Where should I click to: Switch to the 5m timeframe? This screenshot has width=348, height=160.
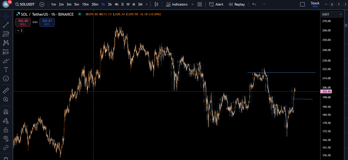[77, 5]
